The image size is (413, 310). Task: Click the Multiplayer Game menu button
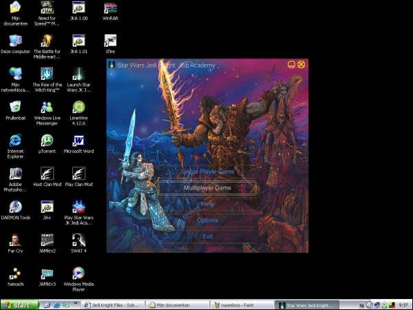207,187
